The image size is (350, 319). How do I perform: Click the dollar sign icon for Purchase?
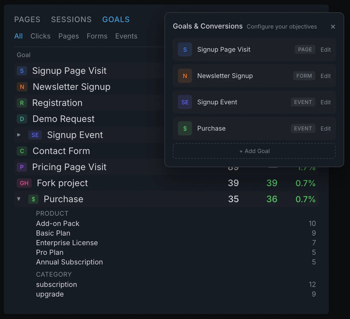[x=34, y=199]
